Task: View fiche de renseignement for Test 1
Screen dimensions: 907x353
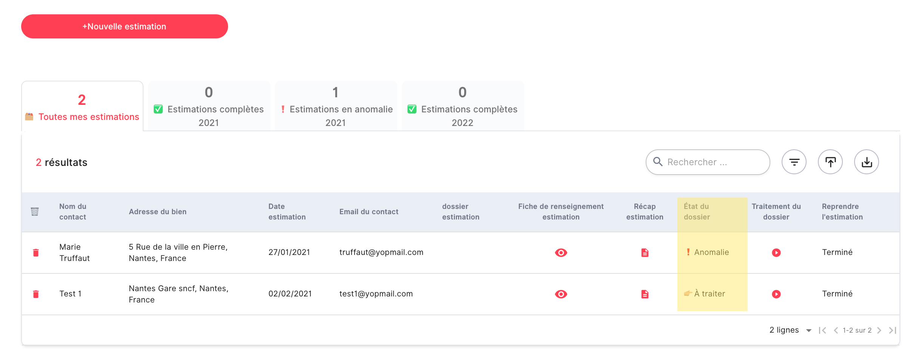Action: point(561,294)
